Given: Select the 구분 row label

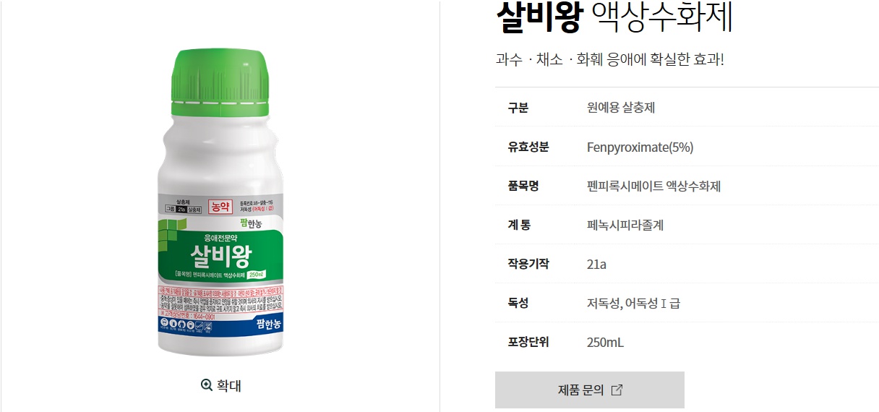Looking at the screenshot, I should tap(518, 108).
